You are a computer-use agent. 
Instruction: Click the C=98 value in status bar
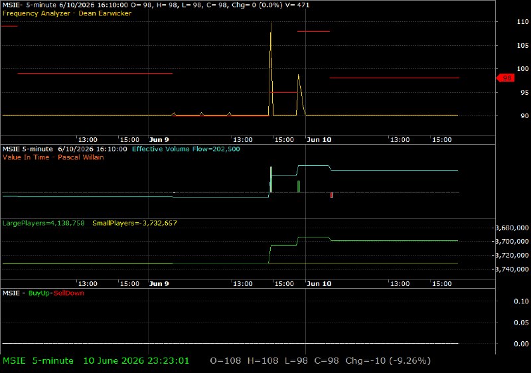click(327, 361)
